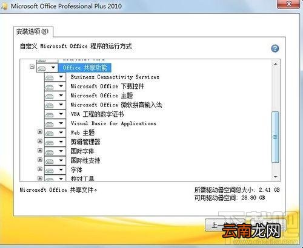Expand the 剪辑管理器 node
Screen dimensions: 303x248
(x=40, y=141)
